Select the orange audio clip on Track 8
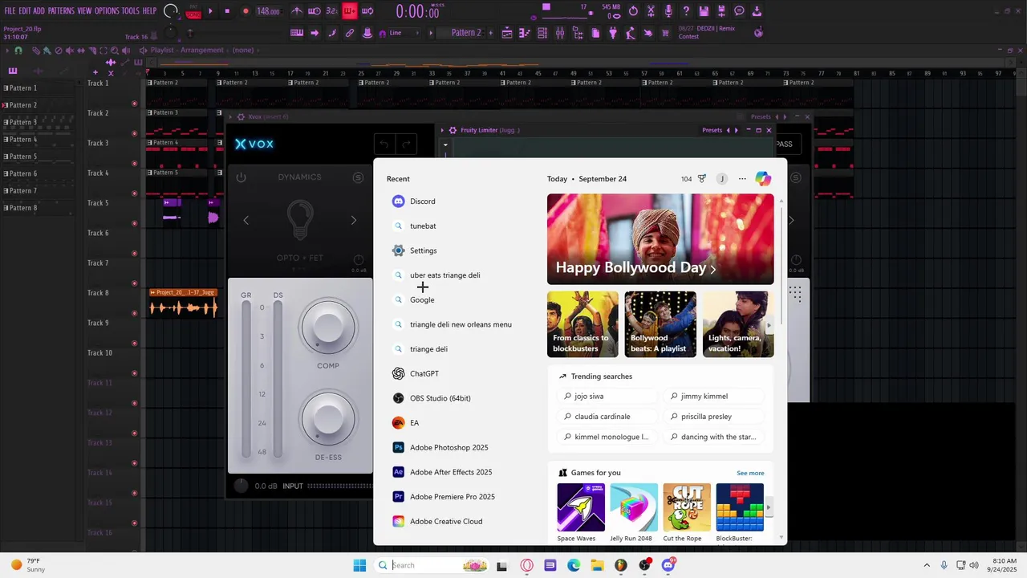 (184, 303)
